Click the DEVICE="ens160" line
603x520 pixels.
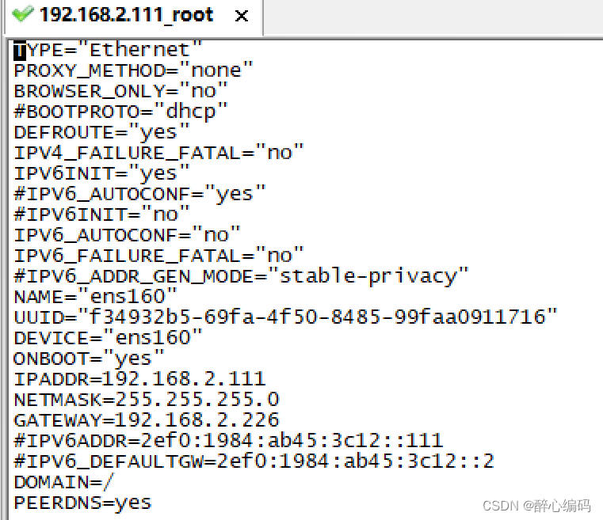(108, 338)
